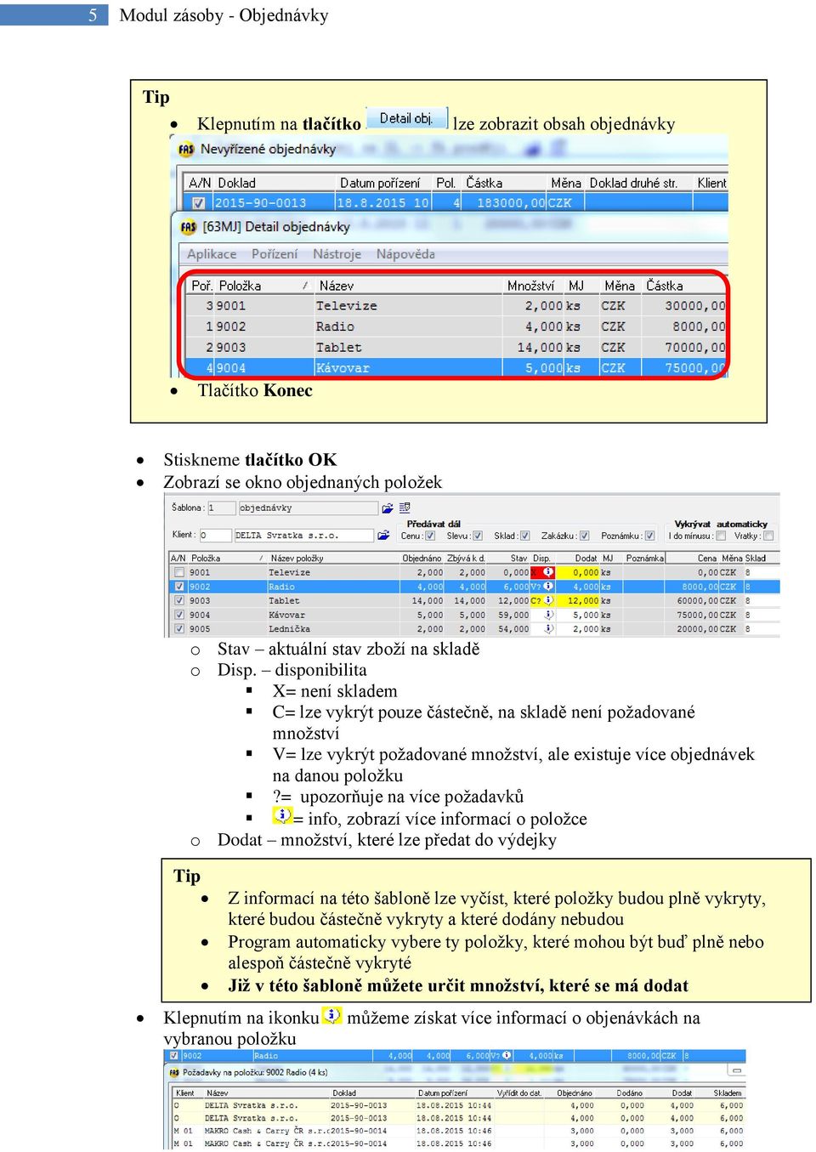Toggle the Zakázku checkbox
Viewport: 816px width, 1152px height.
click(584, 536)
